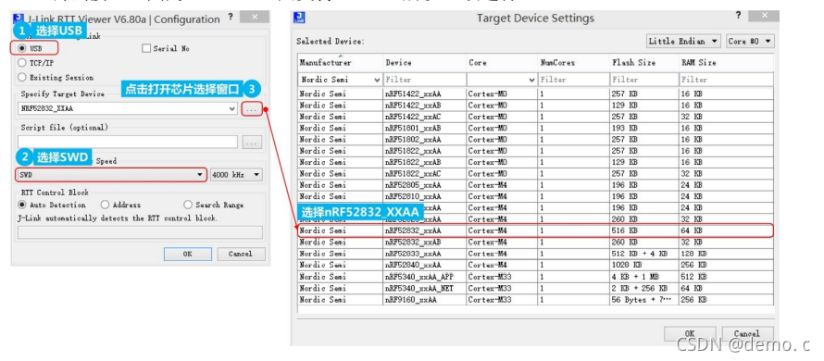Select the nRF51802_xxAA device row
The image size is (824, 361).
[x=535, y=139]
